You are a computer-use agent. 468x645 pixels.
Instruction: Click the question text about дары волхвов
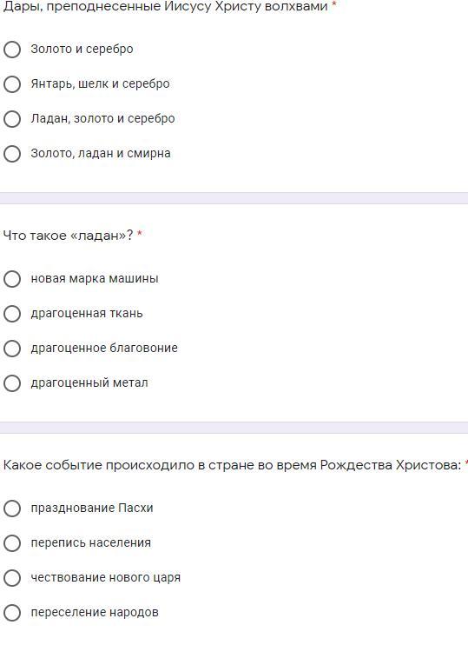coord(165,6)
